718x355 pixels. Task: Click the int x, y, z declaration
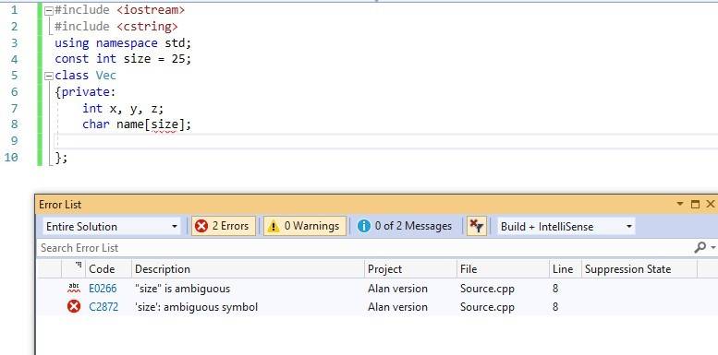pyautogui.click(x=123, y=108)
